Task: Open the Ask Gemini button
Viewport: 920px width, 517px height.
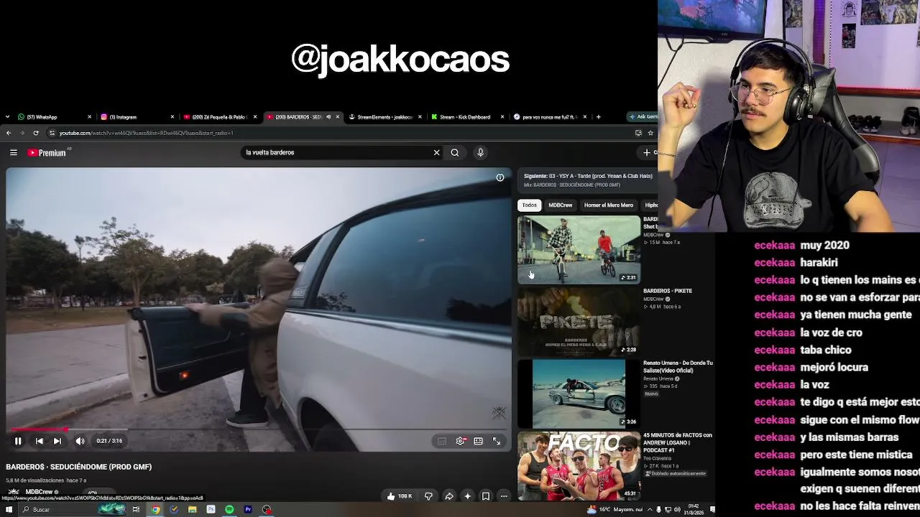Action: [643, 117]
